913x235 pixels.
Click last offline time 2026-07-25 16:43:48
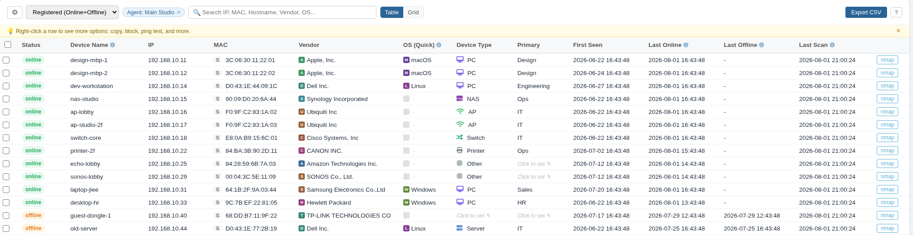pos(752,228)
